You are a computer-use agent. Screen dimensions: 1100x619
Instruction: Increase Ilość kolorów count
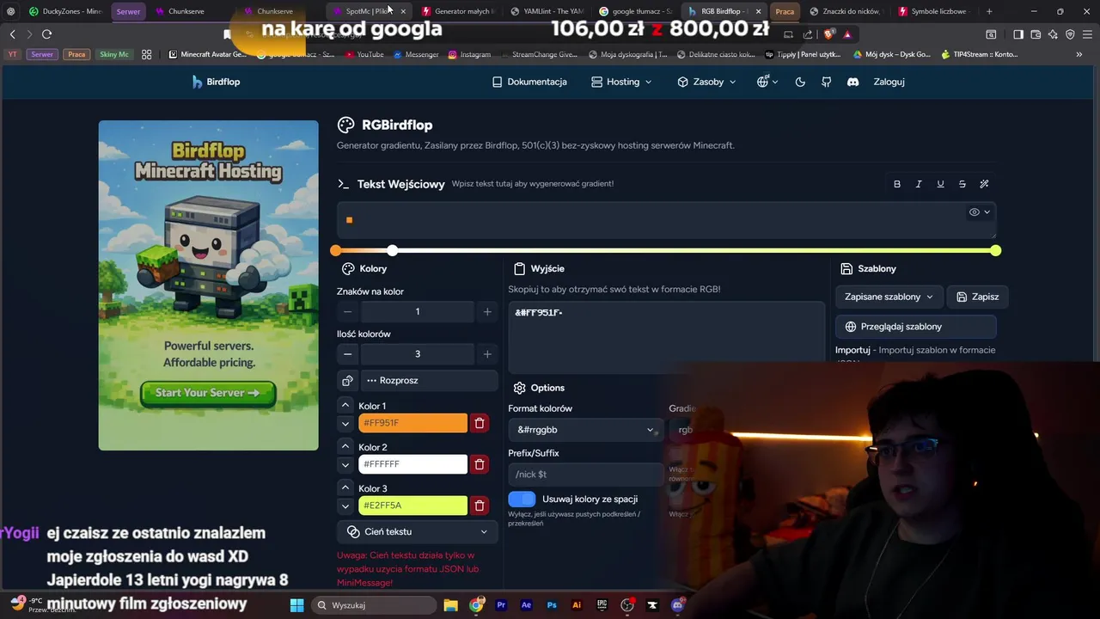point(487,353)
